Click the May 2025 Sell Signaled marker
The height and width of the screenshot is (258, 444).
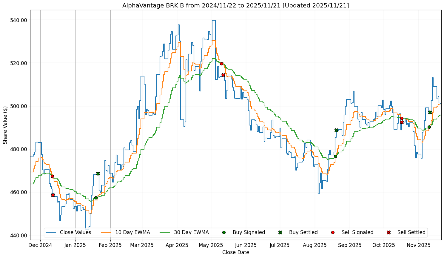pos(221,64)
